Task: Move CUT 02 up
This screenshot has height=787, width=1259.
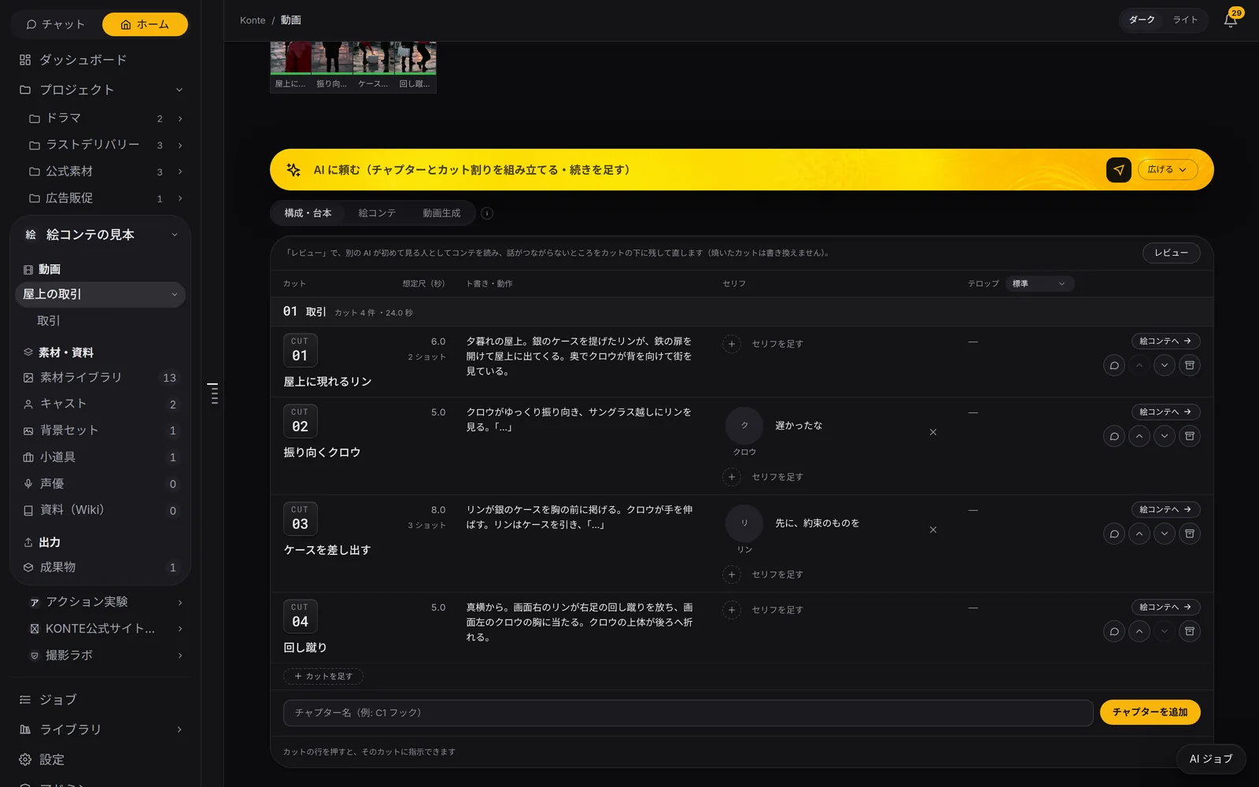Action: [x=1139, y=436]
